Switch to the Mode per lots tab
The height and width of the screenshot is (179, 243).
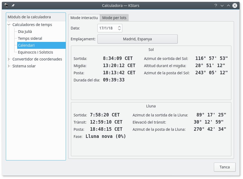pyautogui.click(x=114, y=18)
